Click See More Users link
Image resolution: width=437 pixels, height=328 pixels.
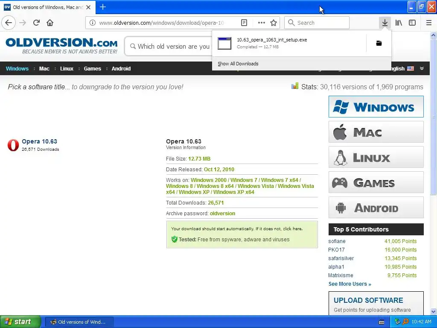350,284
